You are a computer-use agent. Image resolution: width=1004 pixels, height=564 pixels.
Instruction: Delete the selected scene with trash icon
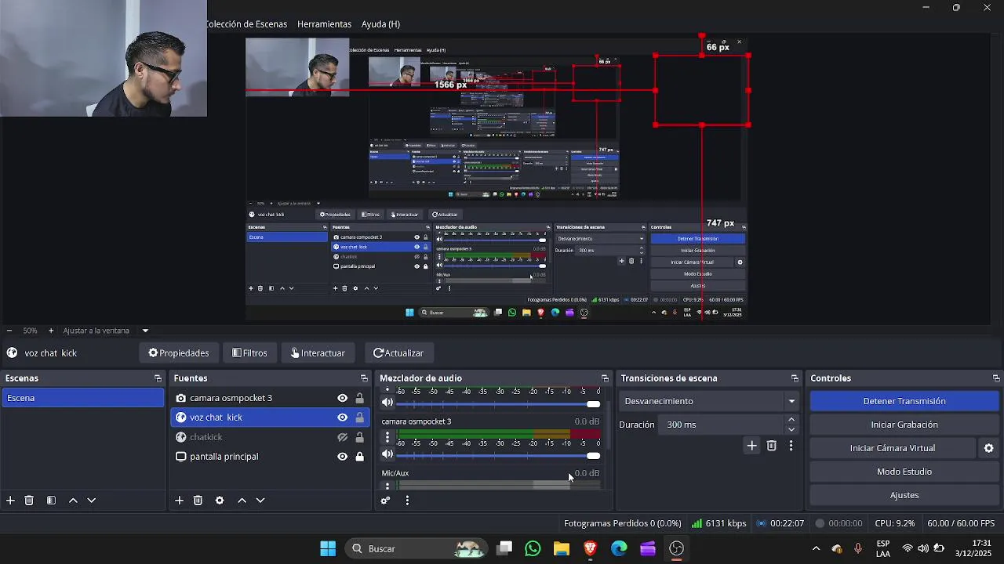(29, 500)
